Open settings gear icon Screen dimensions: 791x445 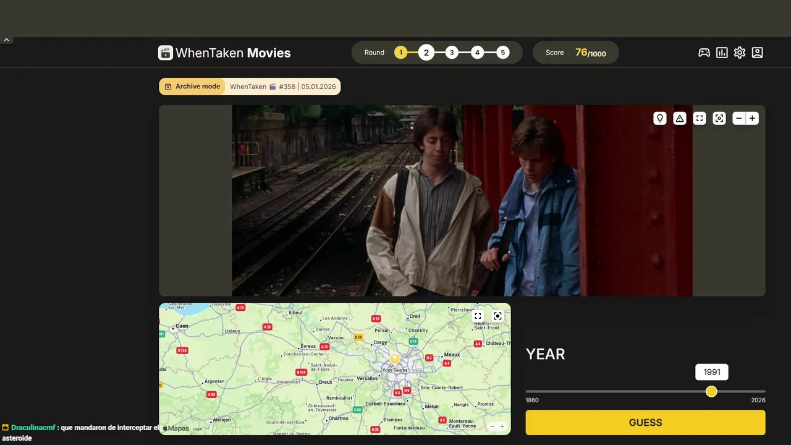(x=740, y=53)
